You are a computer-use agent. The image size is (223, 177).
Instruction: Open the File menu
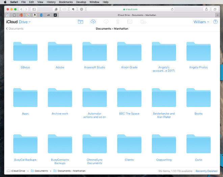pyautogui.click(x=23, y=2)
